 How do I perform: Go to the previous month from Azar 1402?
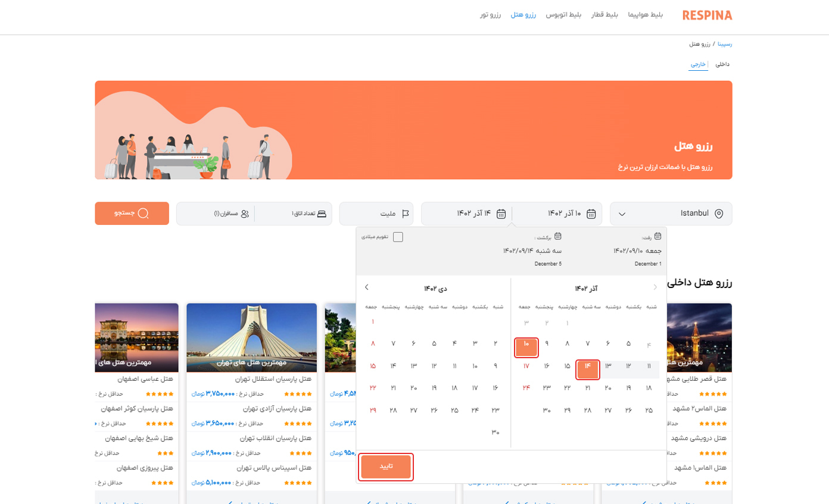(655, 287)
